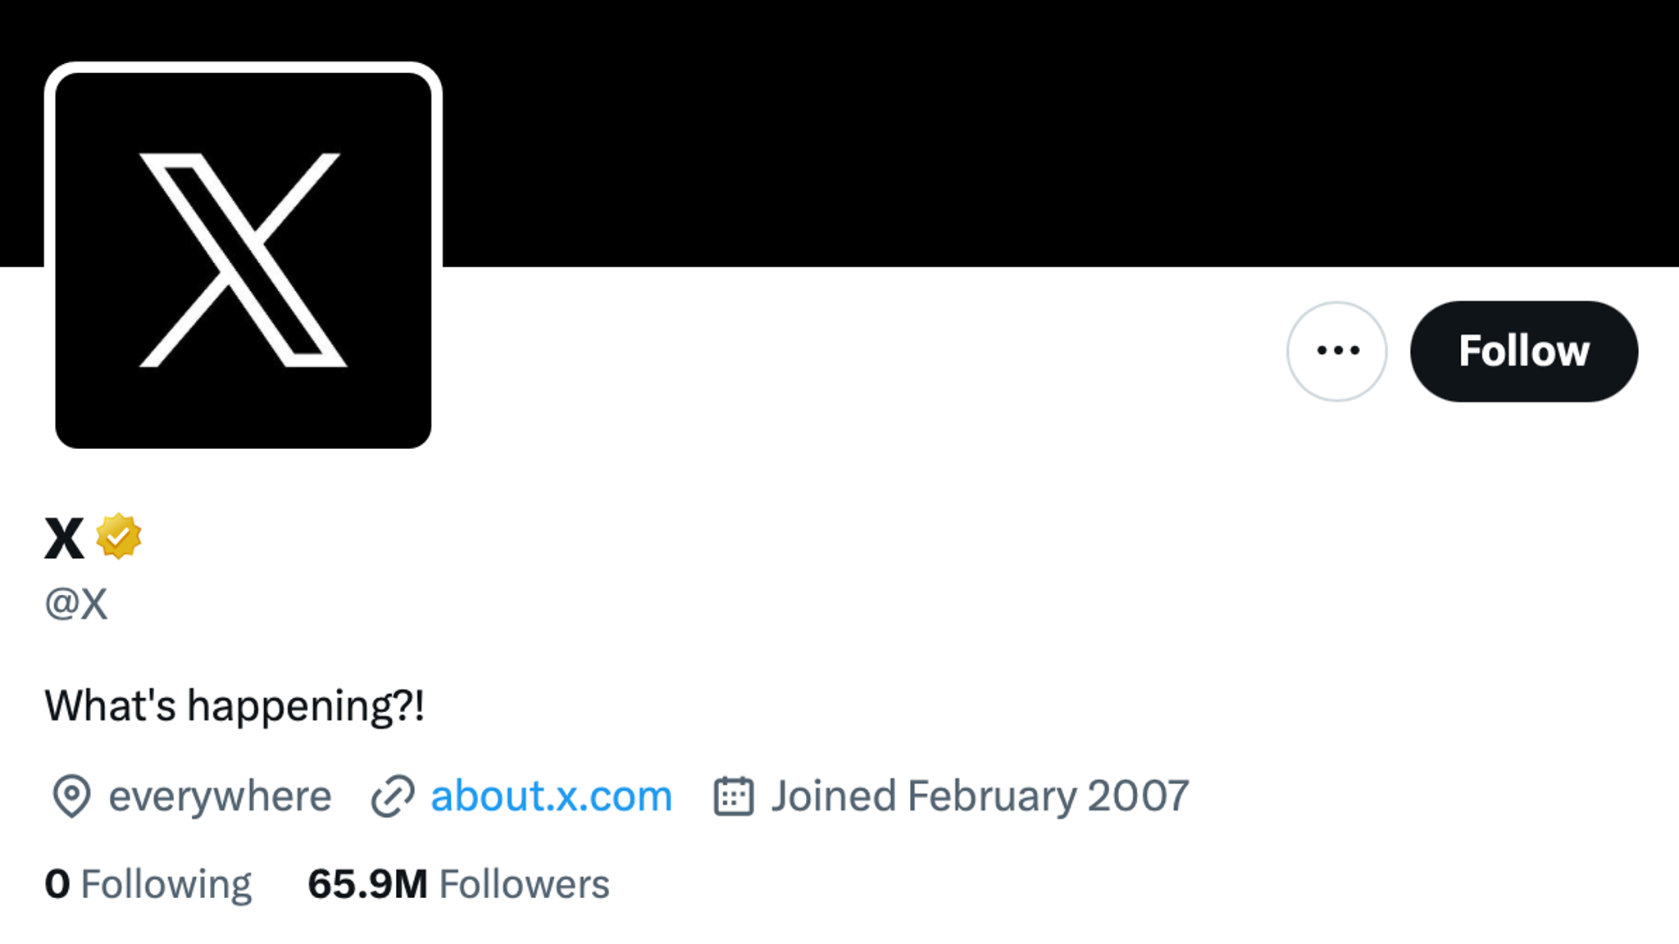Click the link chain icon before about.x.com
This screenshot has height=944, width=1679.
click(x=392, y=796)
